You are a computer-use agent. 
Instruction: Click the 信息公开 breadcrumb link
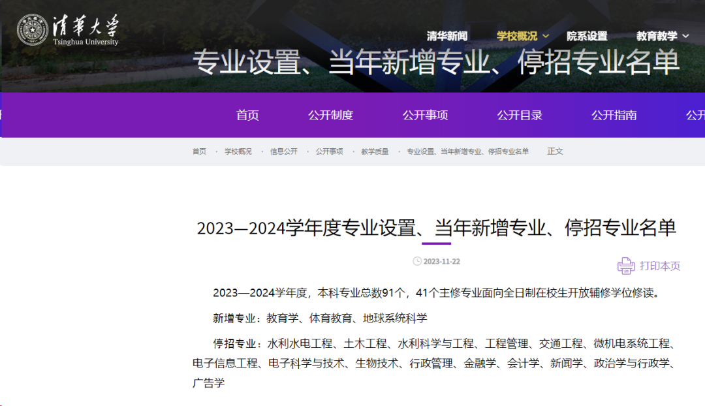284,151
